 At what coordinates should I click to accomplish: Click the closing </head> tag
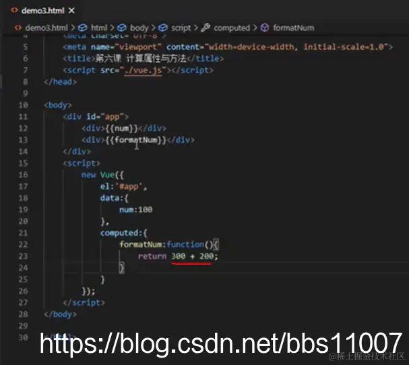(x=60, y=82)
